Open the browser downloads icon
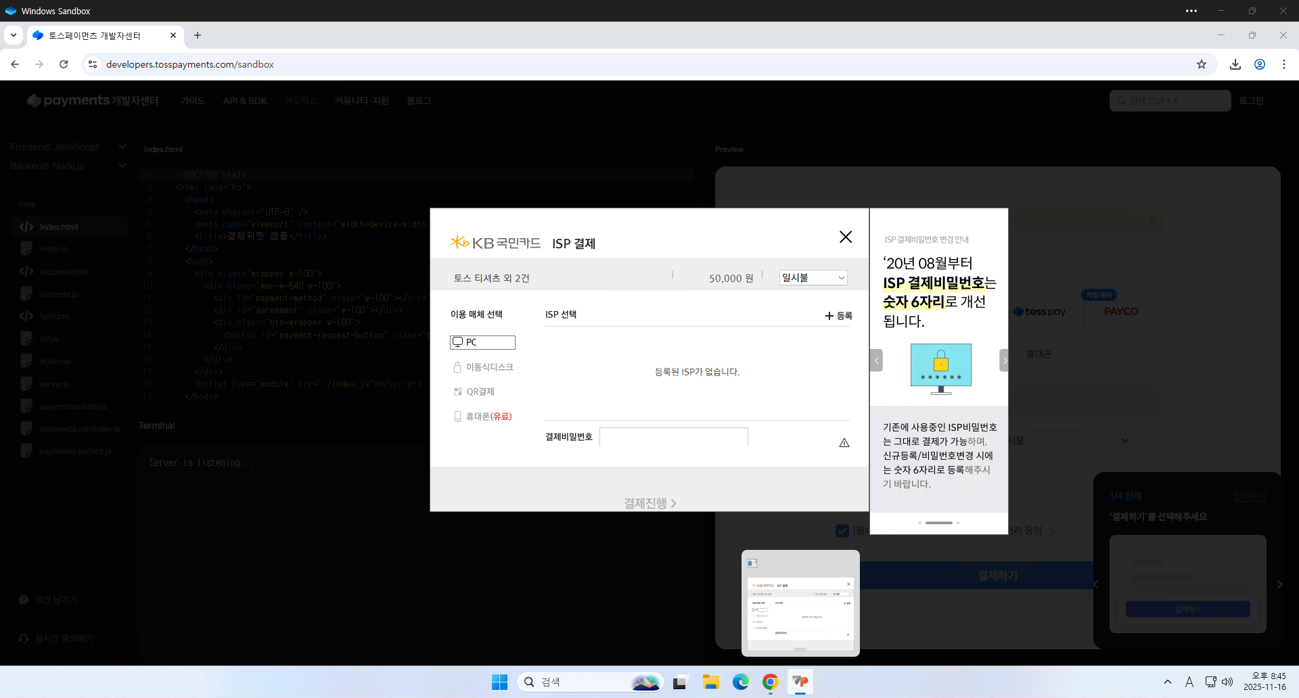The image size is (1299, 698). (x=1235, y=64)
